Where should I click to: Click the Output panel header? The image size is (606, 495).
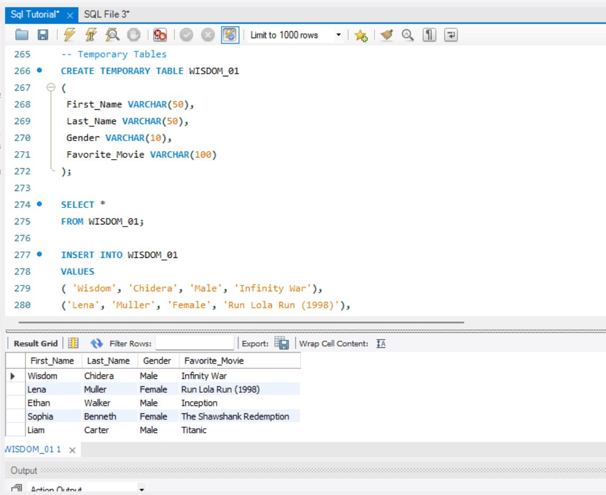[x=305, y=470]
